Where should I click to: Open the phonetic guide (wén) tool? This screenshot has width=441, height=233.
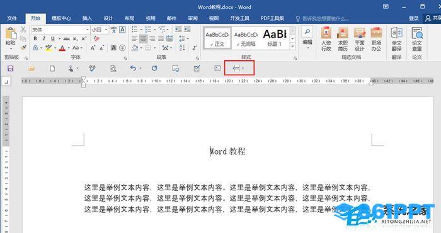113,30
